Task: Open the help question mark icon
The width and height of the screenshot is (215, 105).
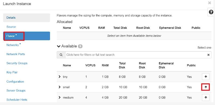Action: 211,12
